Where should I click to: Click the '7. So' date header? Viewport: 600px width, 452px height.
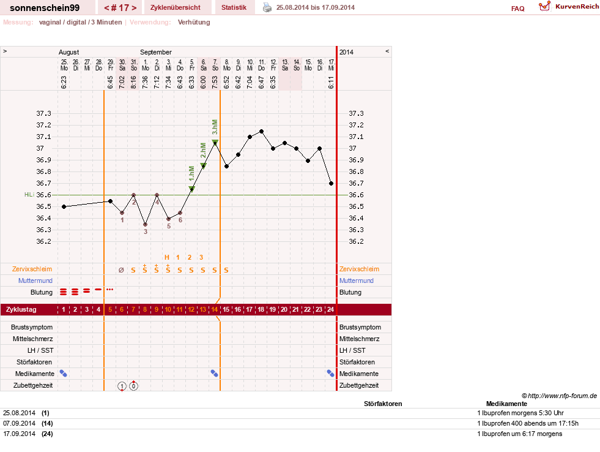(215, 65)
